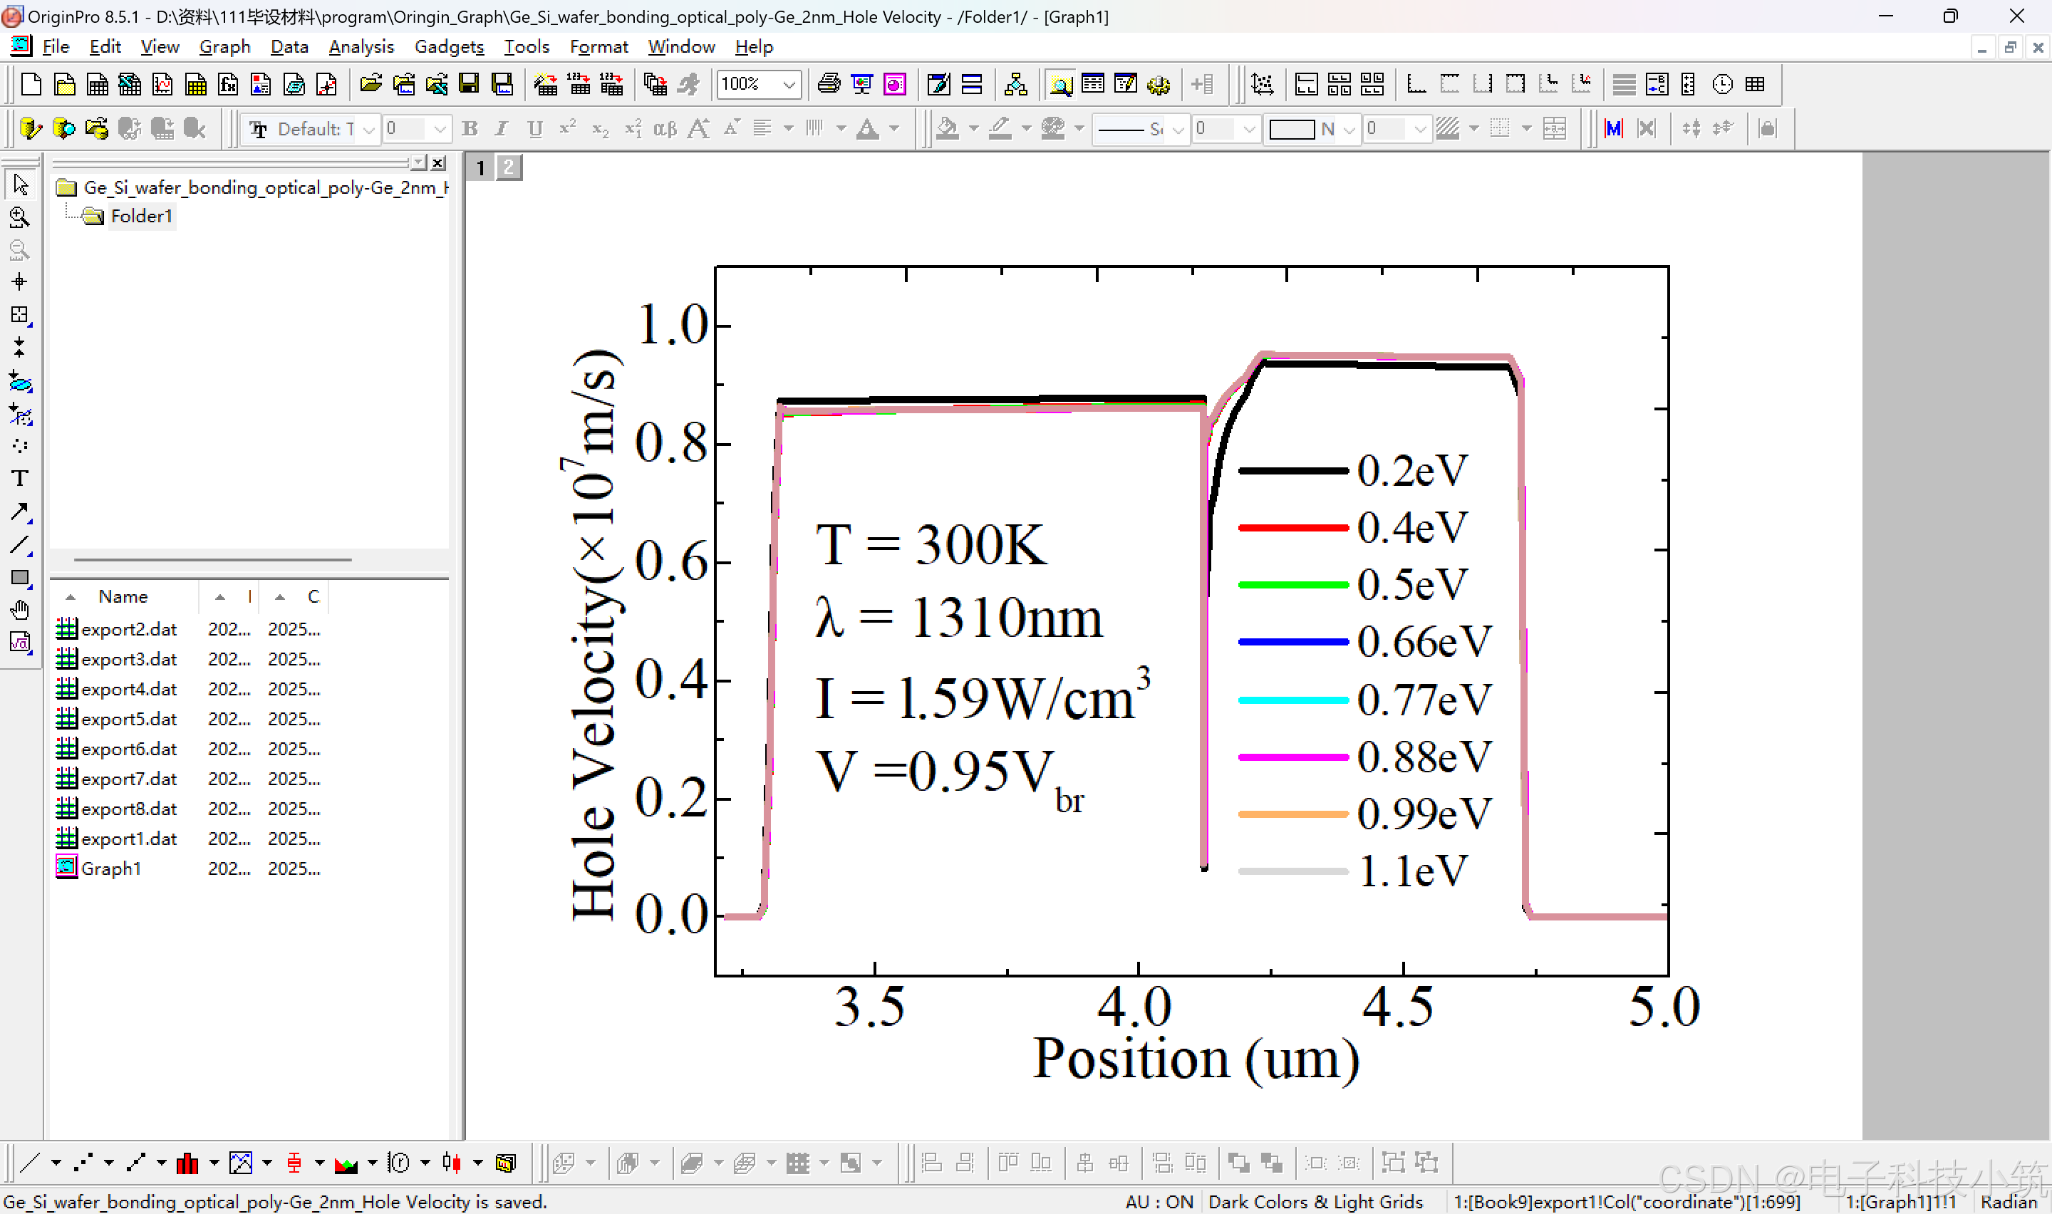
Task: Open the Analysis menu
Action: [x=361, y=46]
